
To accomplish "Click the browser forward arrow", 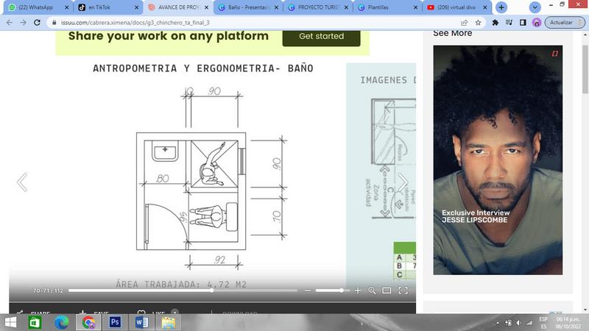I will [x=24, y=23].
